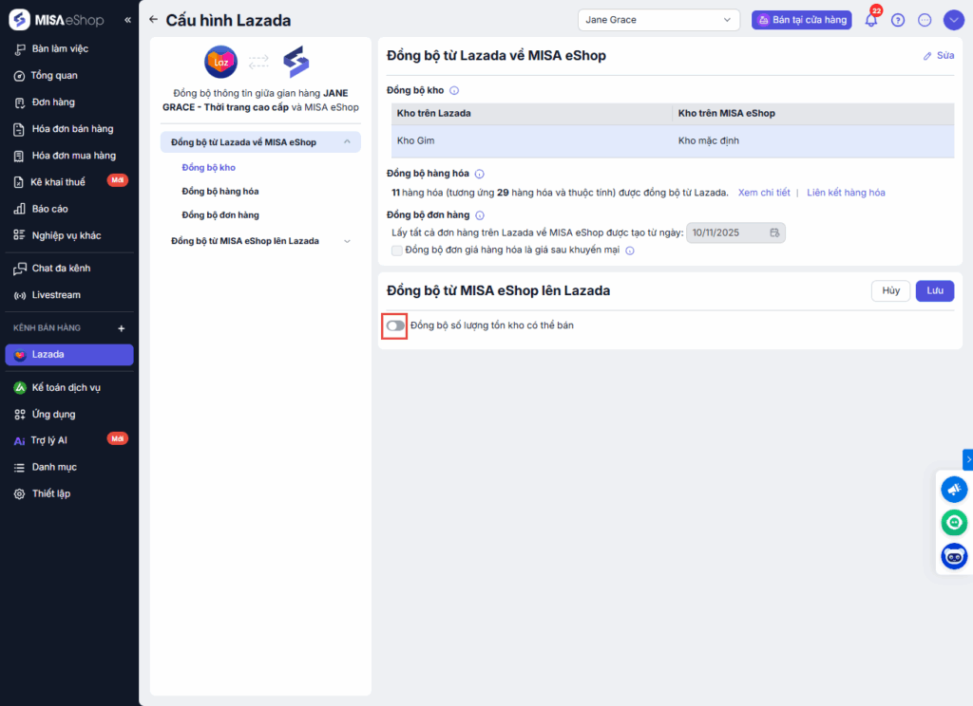Click info icon after giá sau khuyến mại
The height and width of the screenshot is (706, 973).
point(630,251)
